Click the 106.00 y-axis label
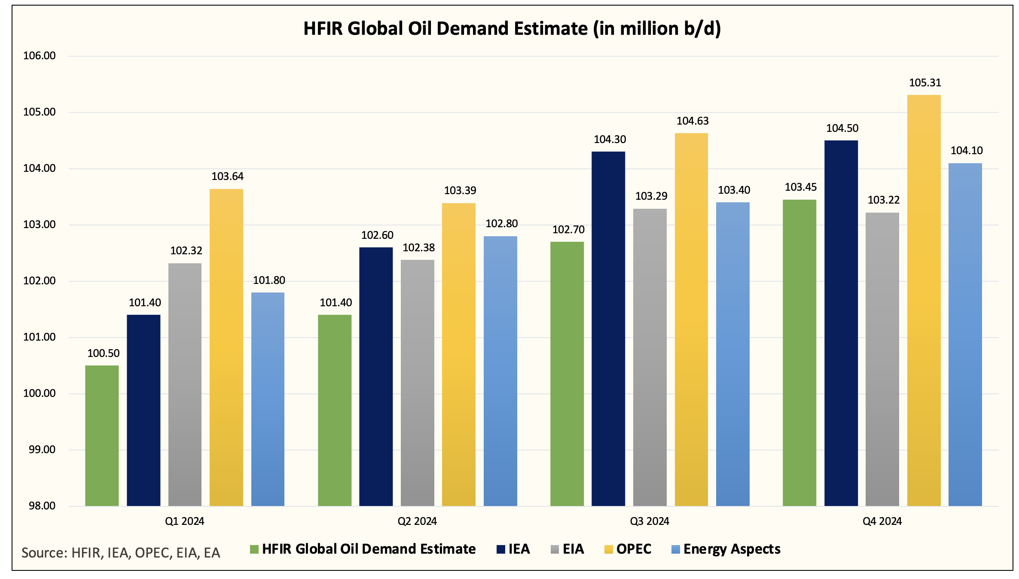This screenshot has height=579, width=1019. click(x=40, y=56)
